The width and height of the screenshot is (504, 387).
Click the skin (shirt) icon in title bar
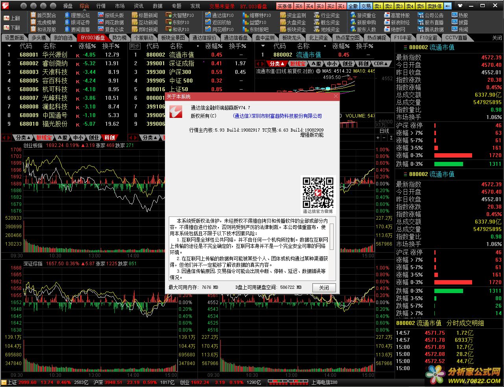[460, 6]
